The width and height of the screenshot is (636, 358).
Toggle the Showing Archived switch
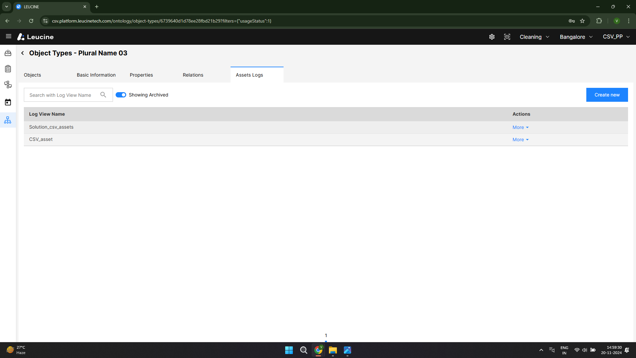[x=121, y=95]
